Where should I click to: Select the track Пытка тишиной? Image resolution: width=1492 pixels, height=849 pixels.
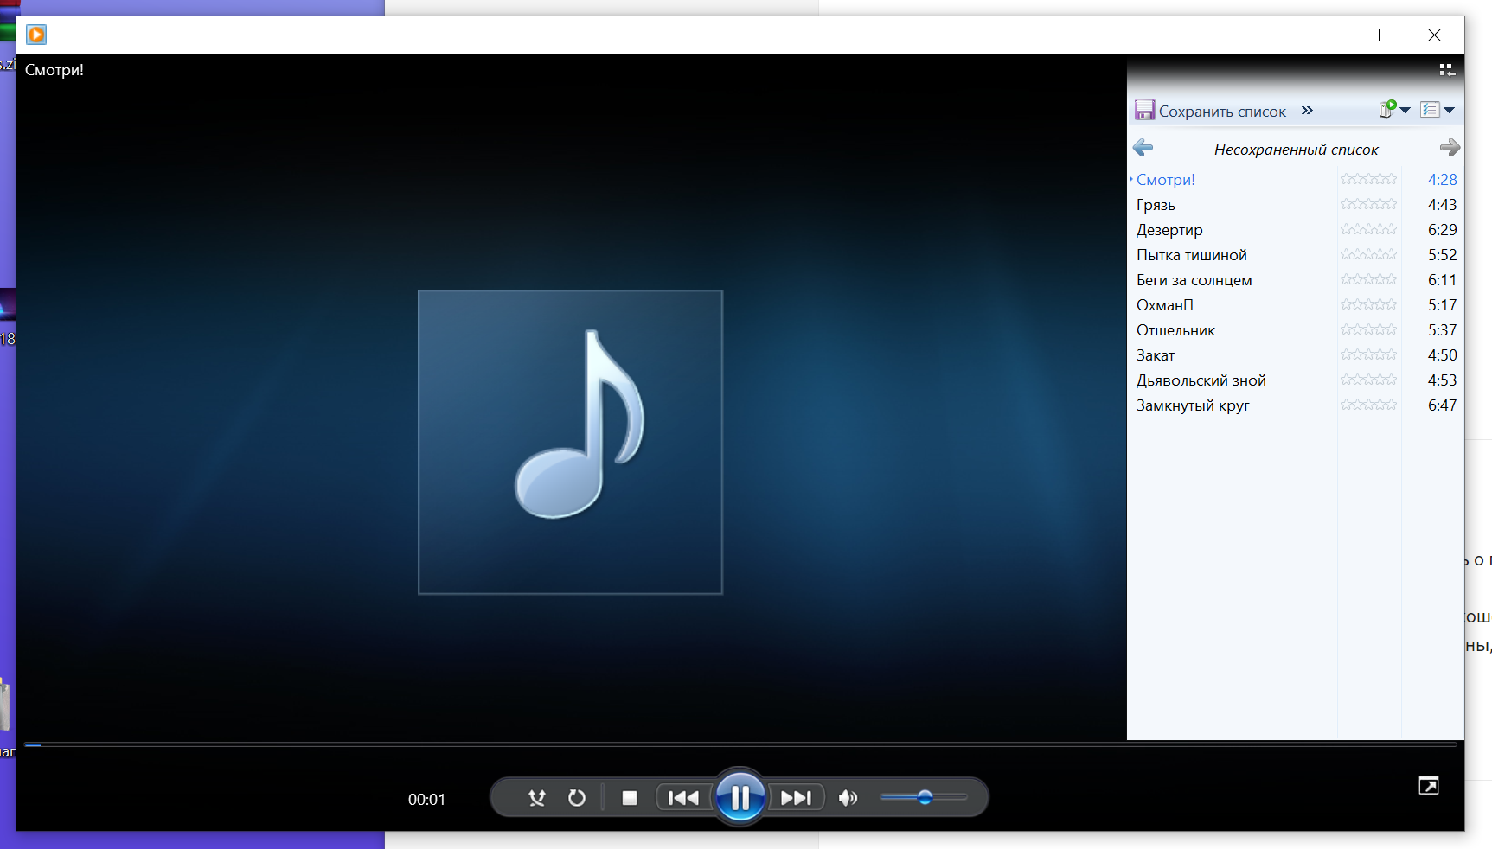1191,255
